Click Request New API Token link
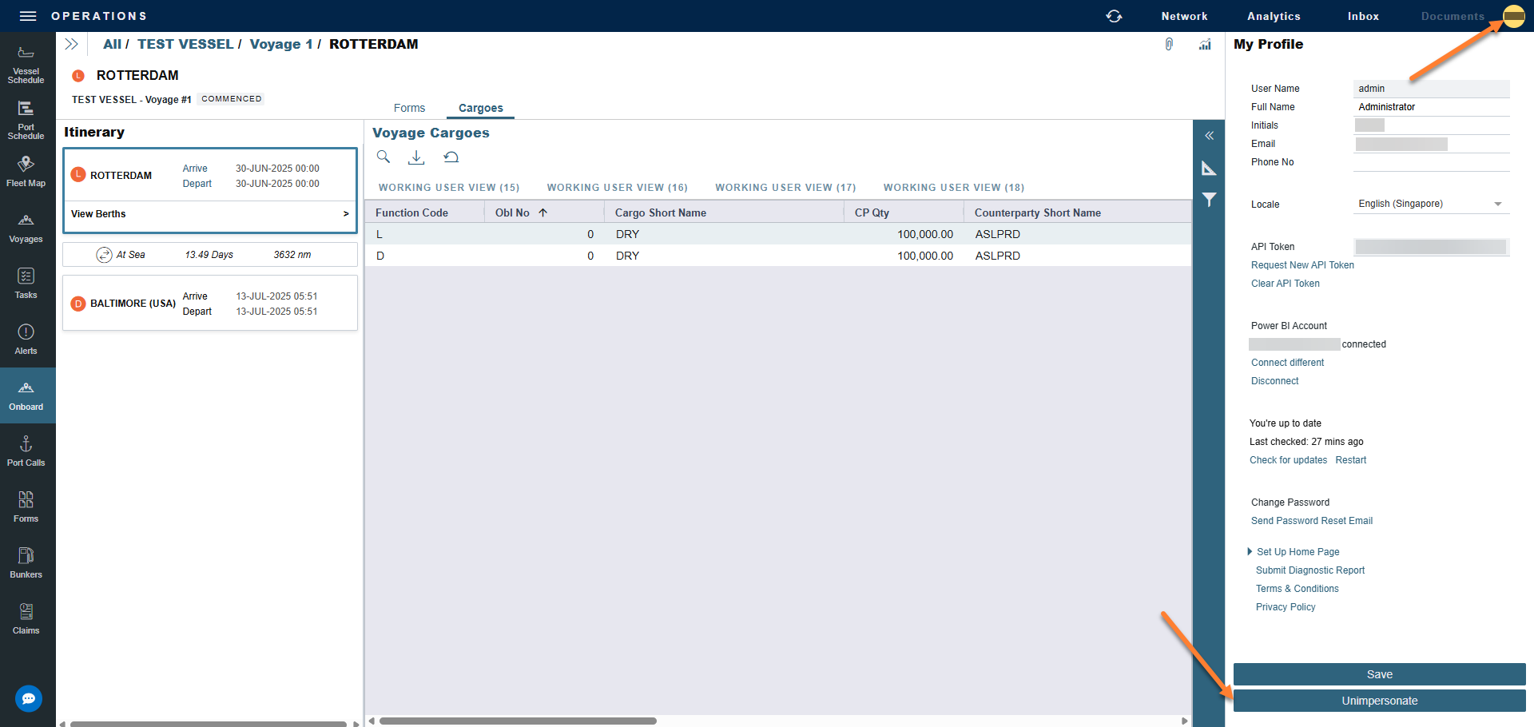 coord(1302,265)
